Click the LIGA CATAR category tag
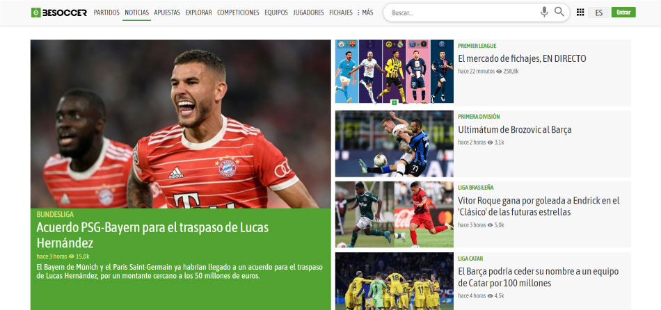 point(470,258)
